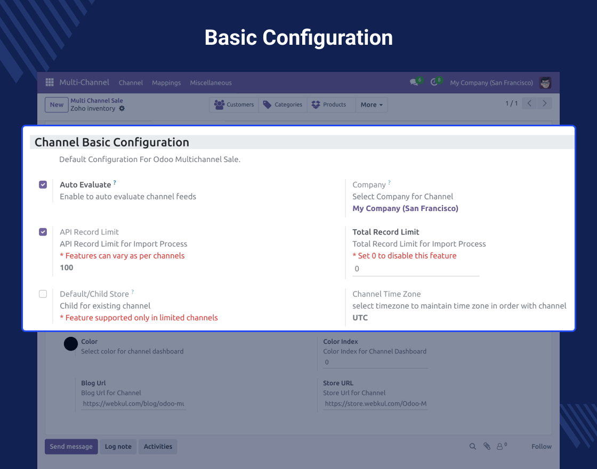Click the Company help question mark
Viewport: 597px width, 469px height.
389,183
